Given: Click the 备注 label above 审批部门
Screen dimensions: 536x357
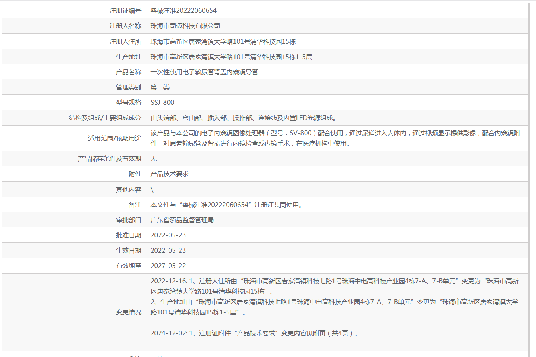Looking at the screenshot, I should 135,205.
